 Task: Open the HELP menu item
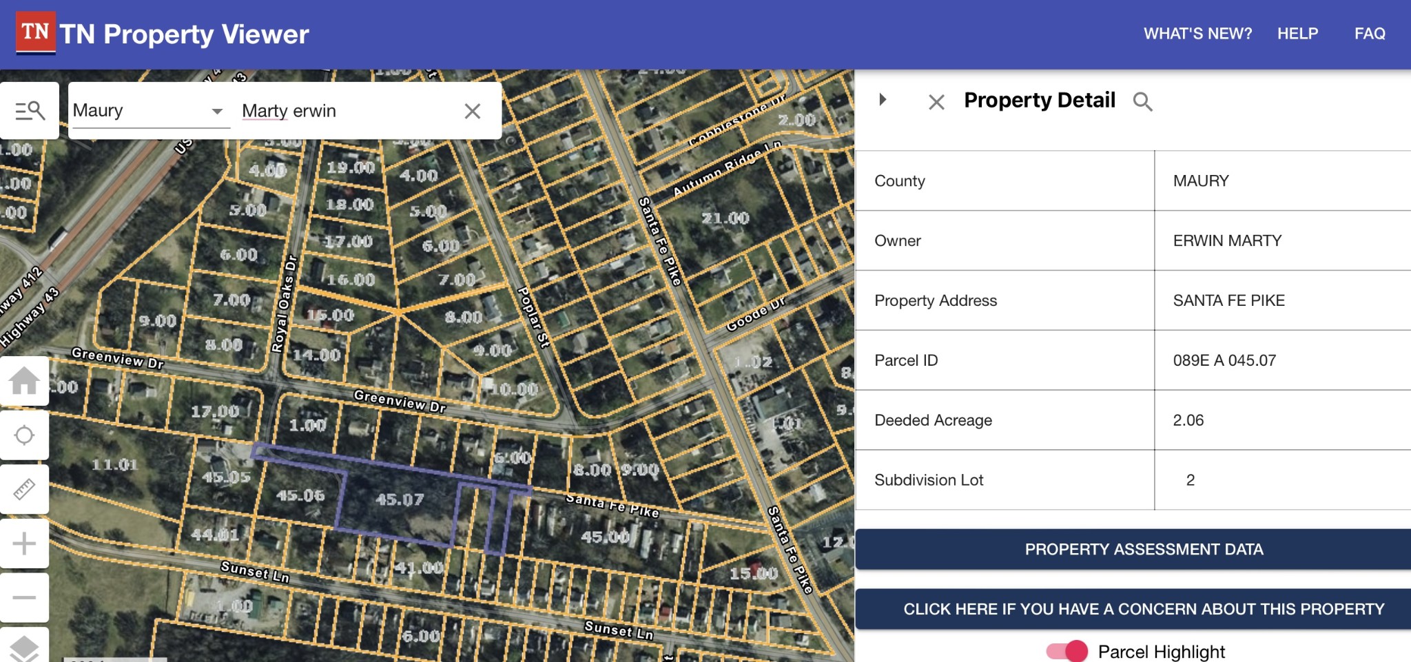tap(1297, 34)
